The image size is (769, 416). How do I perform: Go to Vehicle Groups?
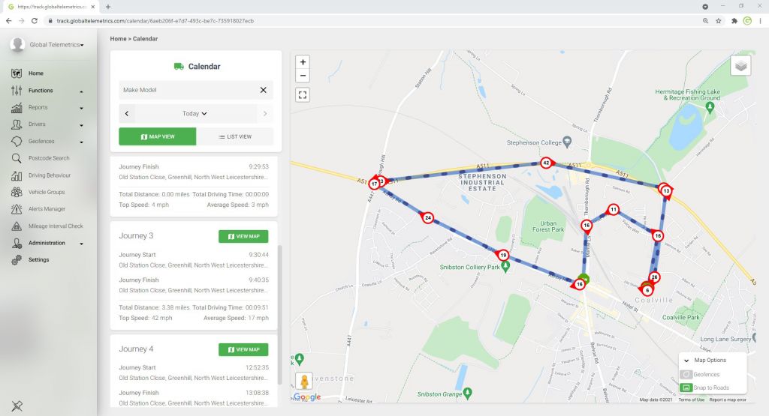[47, 192]
